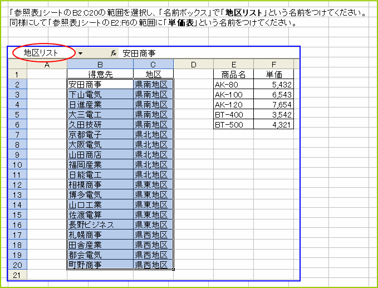Select cell containing 長野ビジネス
Screen dimensions: 378x288
(x=100, y=225)
